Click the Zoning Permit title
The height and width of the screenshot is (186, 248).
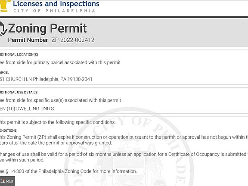coord(47,28)
